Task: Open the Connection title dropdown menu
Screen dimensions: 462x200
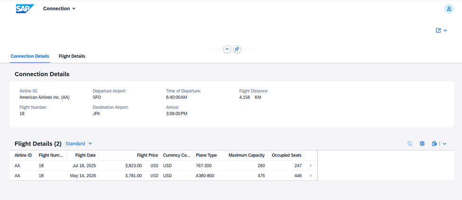Action: coord(60,9)
